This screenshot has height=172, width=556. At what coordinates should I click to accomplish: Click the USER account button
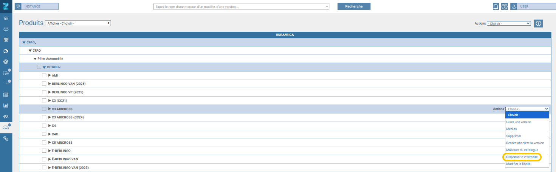pyautogui.click(x=533, y=6)
